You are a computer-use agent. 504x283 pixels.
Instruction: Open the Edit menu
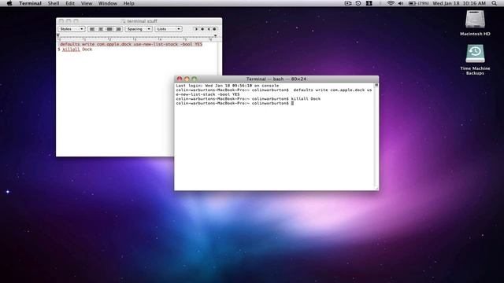click(70, 3)
